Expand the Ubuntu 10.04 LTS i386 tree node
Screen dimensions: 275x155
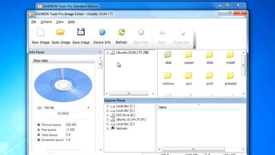click(107, 53)
